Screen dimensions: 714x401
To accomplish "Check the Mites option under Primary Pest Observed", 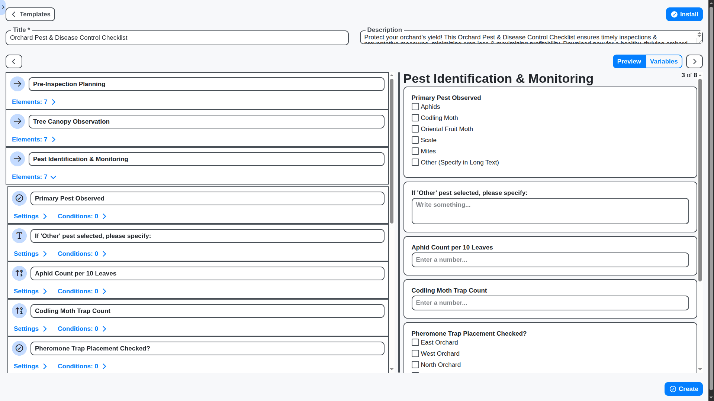I will pyautogui.click(x=415, y=151).
